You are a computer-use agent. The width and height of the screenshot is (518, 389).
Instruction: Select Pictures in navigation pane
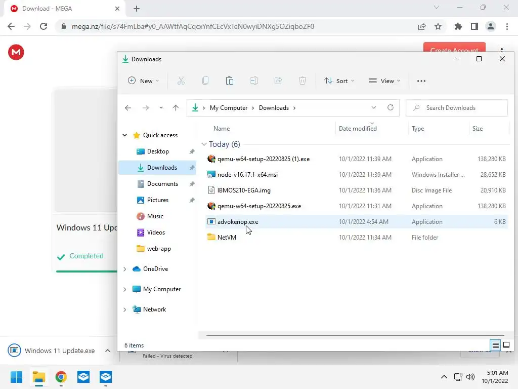click(157, 200)
